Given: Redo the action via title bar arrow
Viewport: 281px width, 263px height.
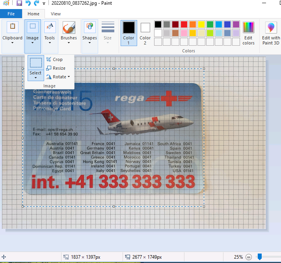Looking at the screenshot, I should point(37,3).
